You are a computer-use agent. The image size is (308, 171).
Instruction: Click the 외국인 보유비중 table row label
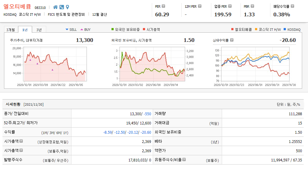click(x=168, y=132)
